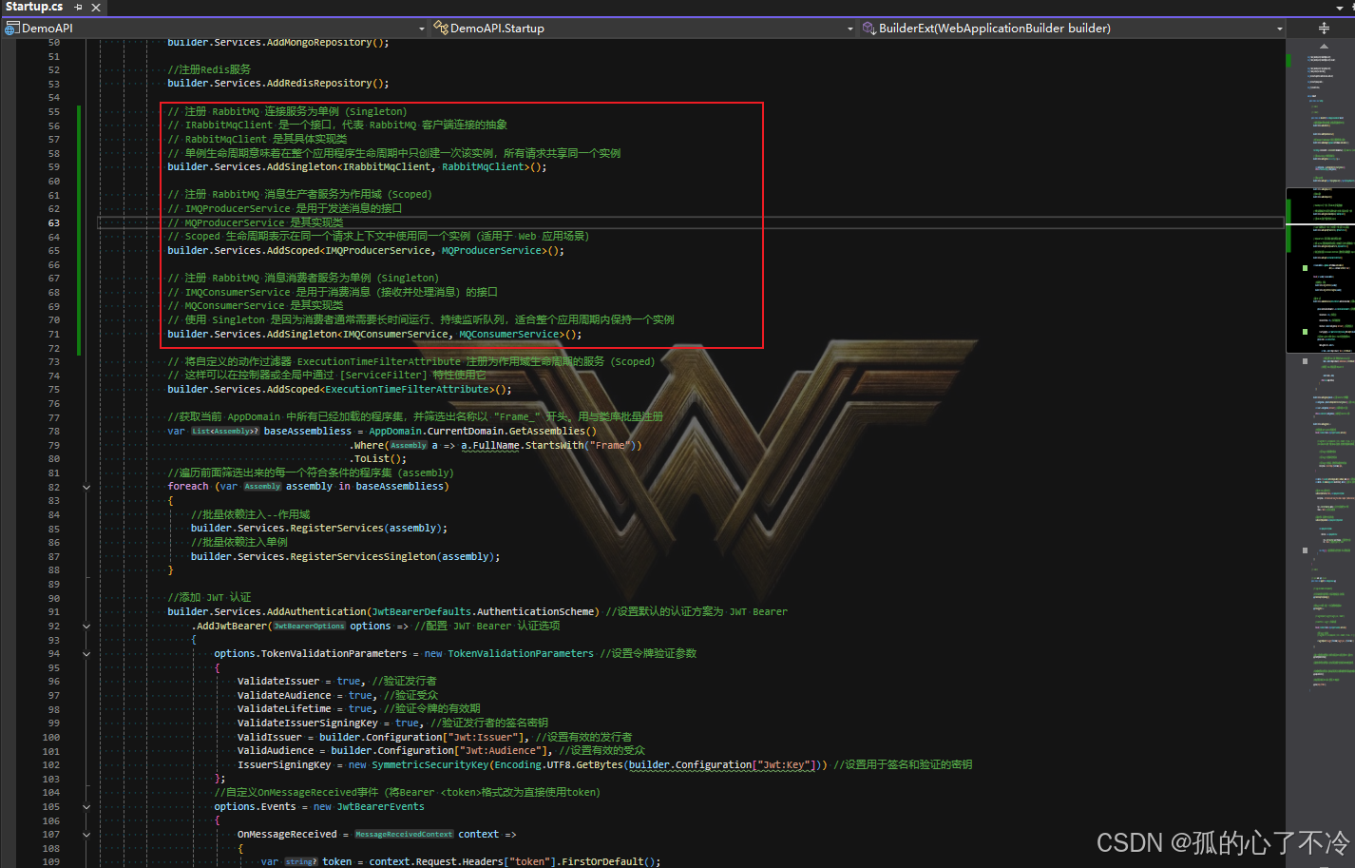Click the string? inline hint before token

point(300,862)
